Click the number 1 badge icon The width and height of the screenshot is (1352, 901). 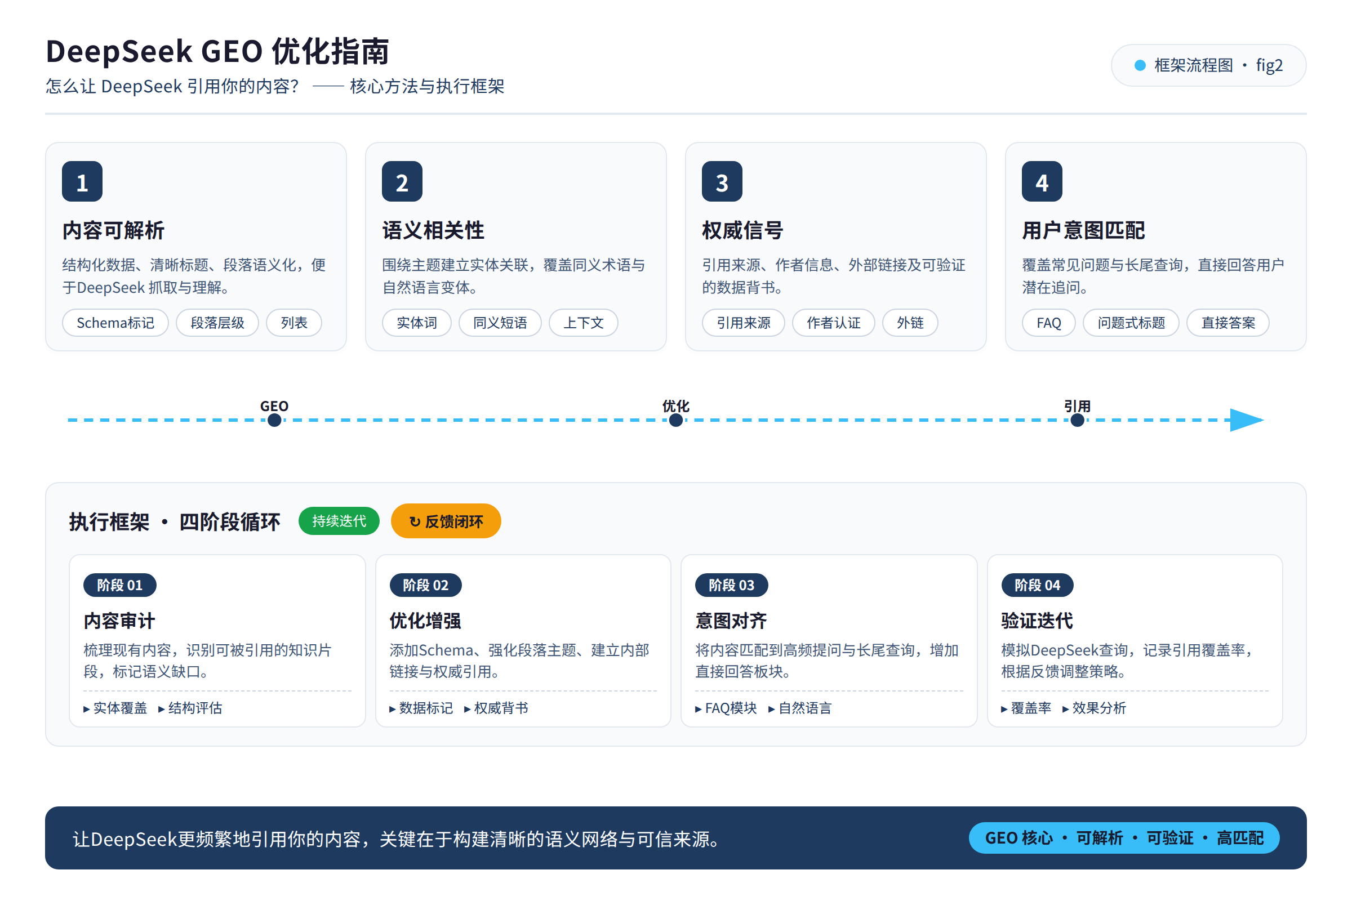pos(82,181)
